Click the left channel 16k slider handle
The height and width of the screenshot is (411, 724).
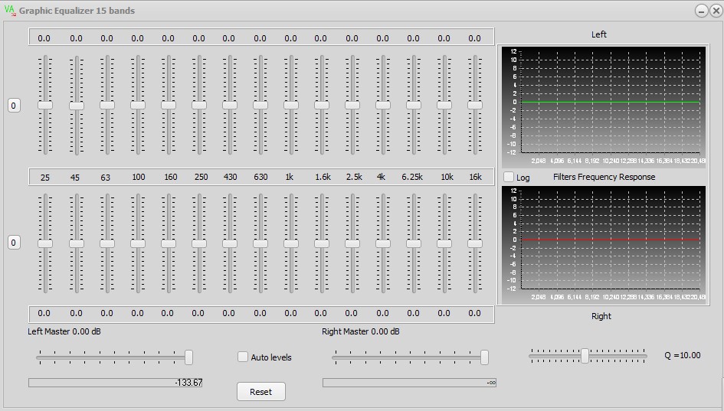474,105
